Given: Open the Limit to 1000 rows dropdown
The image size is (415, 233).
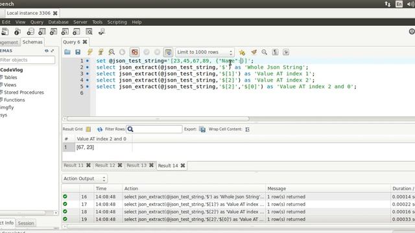Looking at the screenshot, I should pos(205,52).
